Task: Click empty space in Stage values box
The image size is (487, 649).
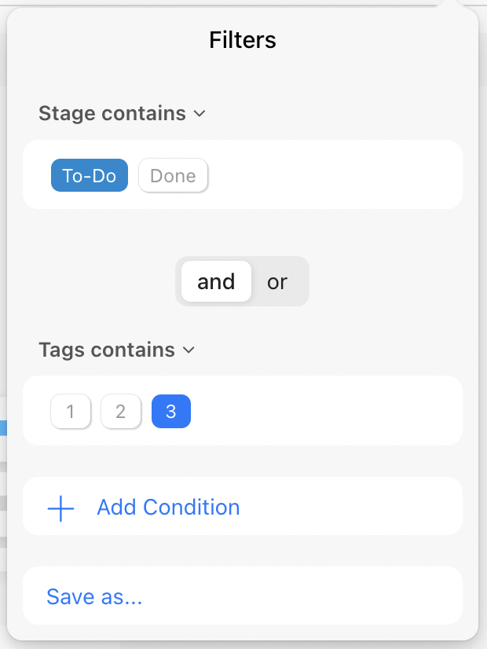Action: (x=338, y=175)
